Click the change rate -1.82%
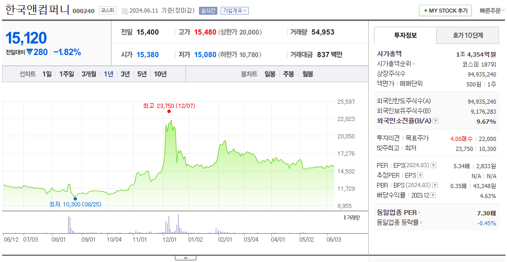This screenshot has width=507, height=262. (67, 52)
